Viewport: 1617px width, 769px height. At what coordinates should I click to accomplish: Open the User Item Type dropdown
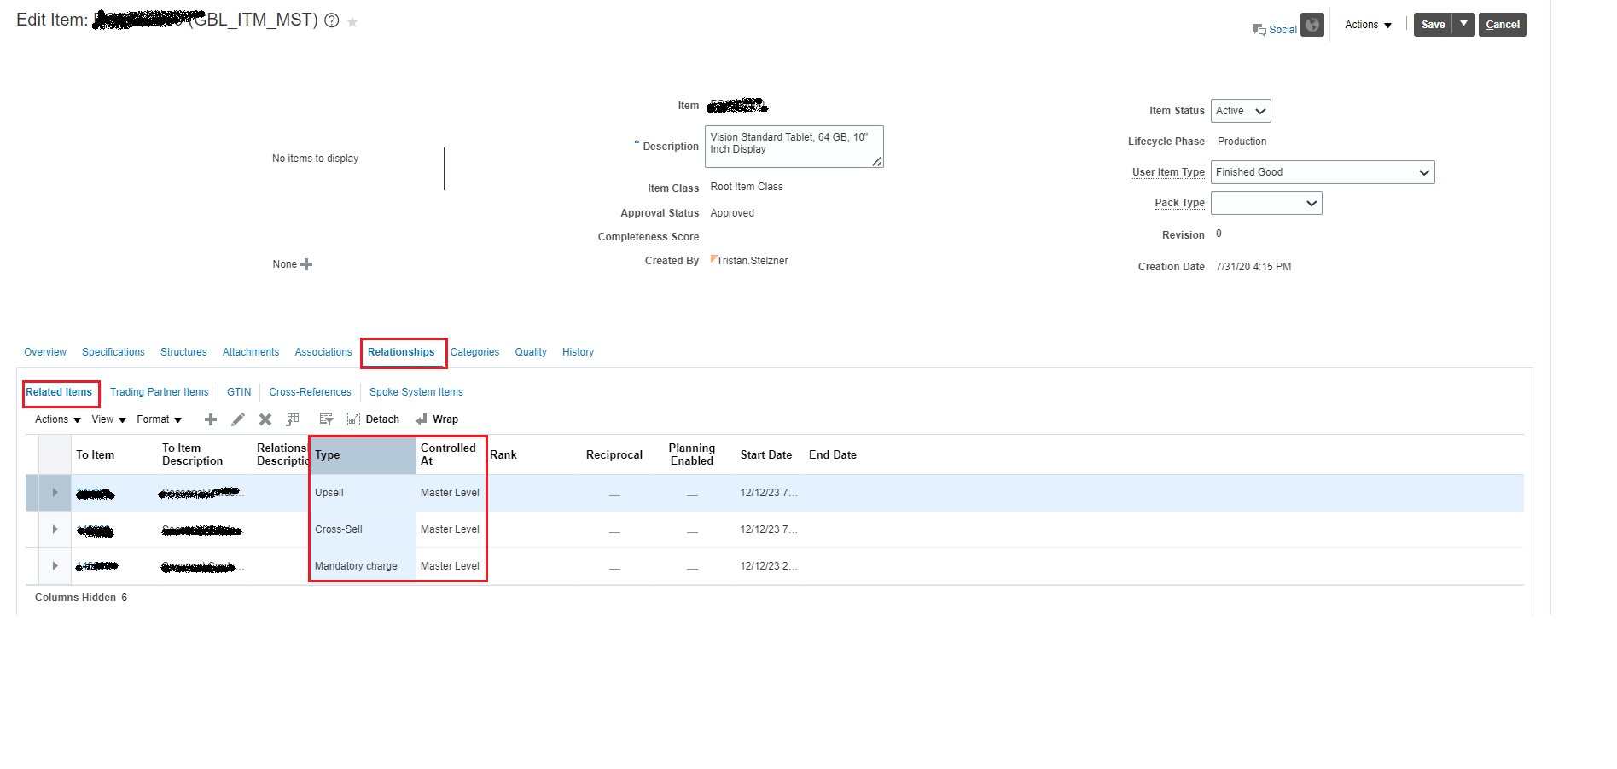click(x=1323, y=172)
